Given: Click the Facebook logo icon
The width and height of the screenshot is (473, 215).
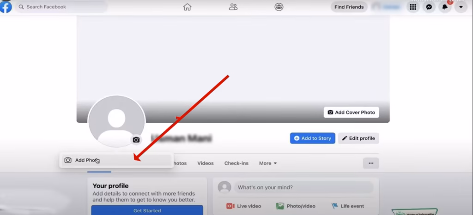Looking at the screenshot, I should pyautogui.click(x=6, y=7).
